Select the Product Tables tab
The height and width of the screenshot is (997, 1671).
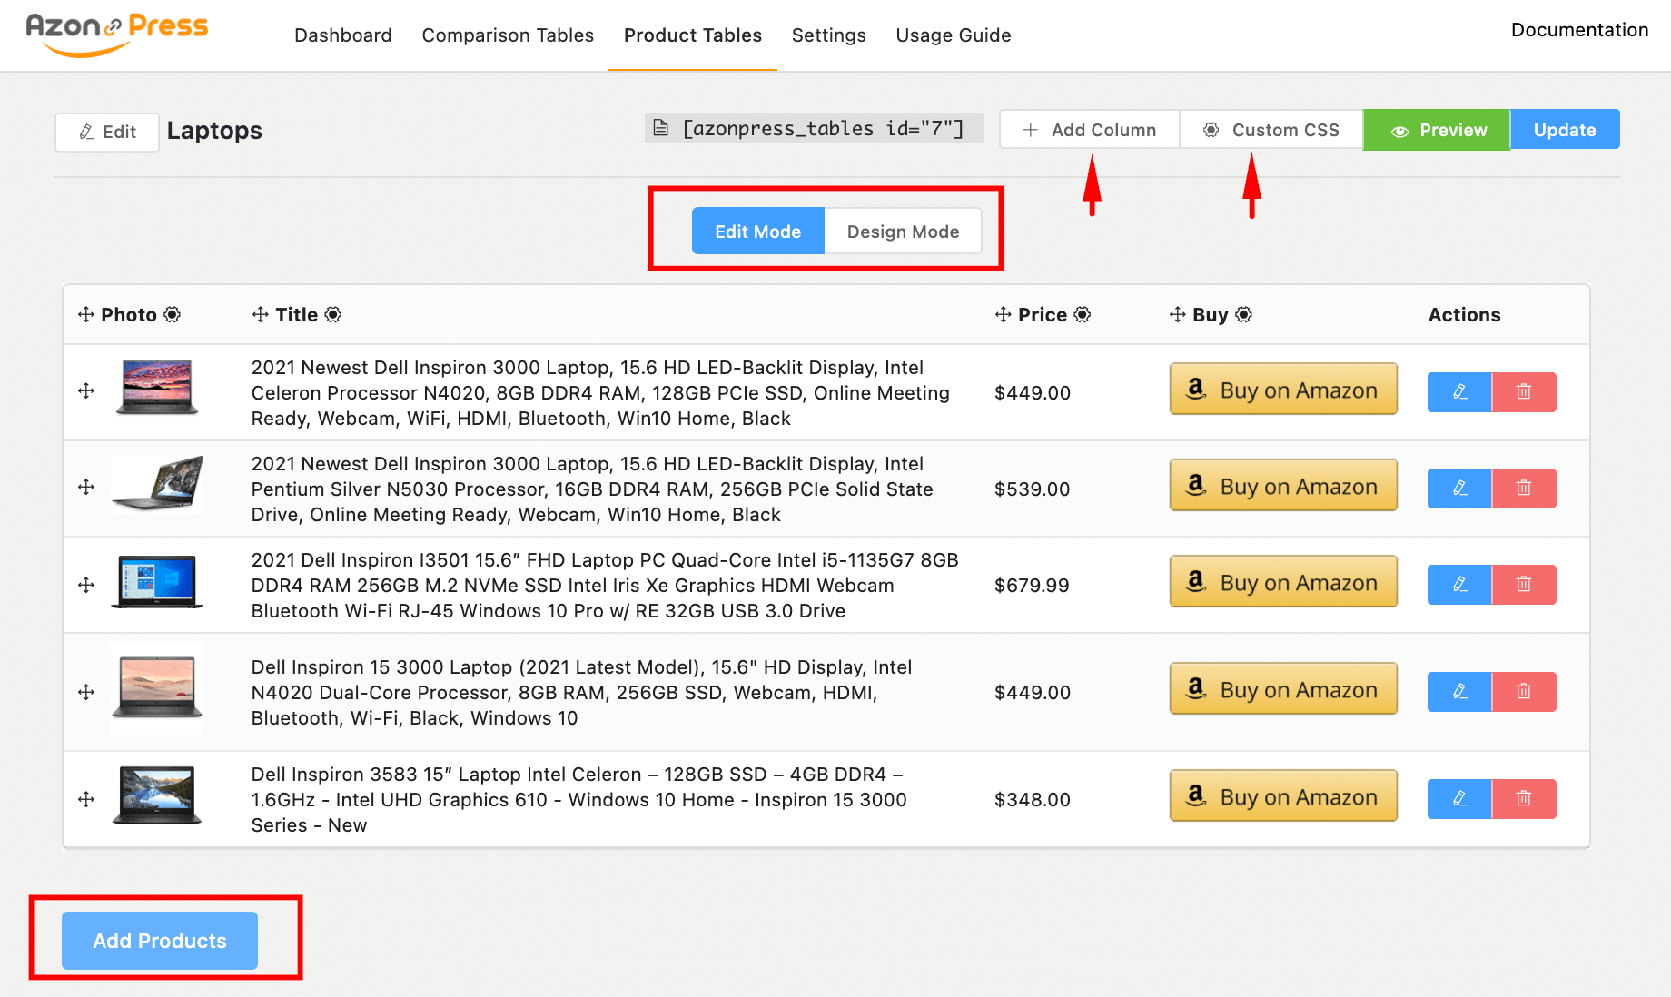(693, 35)
